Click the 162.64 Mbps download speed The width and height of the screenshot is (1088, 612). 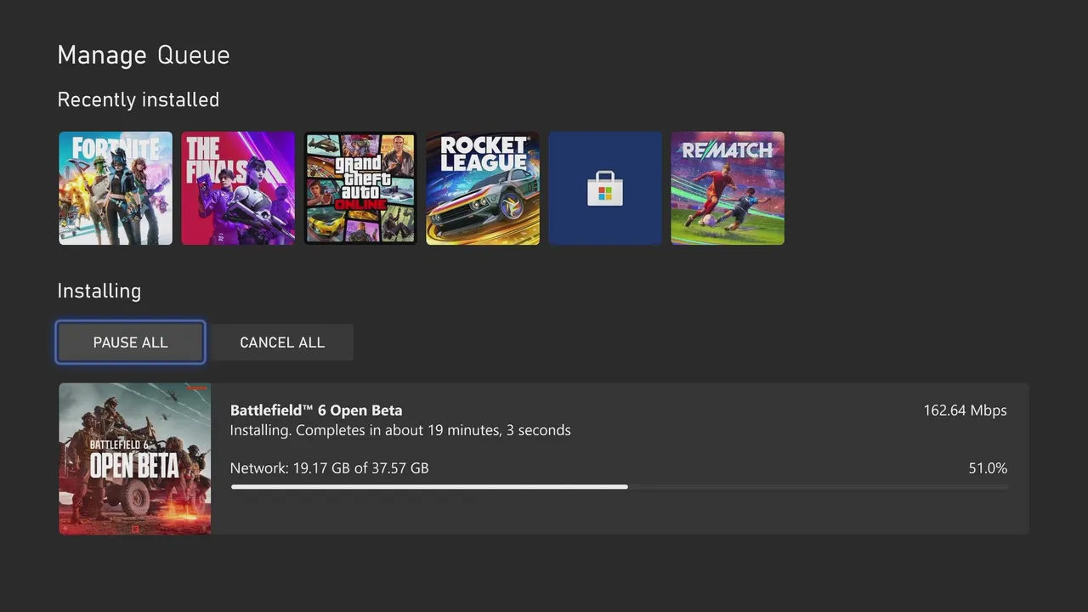(x=965, y=410)
